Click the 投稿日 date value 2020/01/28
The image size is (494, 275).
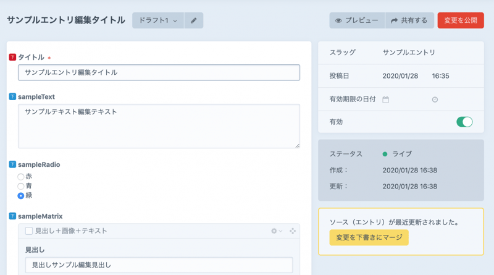400,76
